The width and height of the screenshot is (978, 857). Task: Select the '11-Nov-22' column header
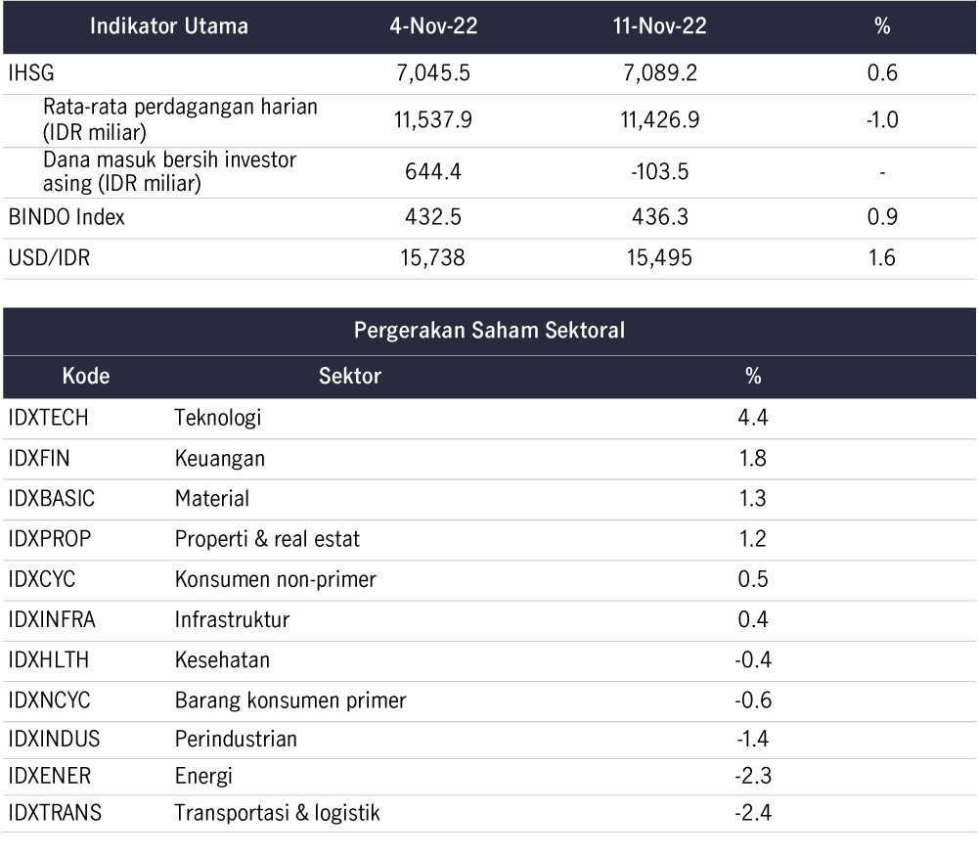coord(660,26)
